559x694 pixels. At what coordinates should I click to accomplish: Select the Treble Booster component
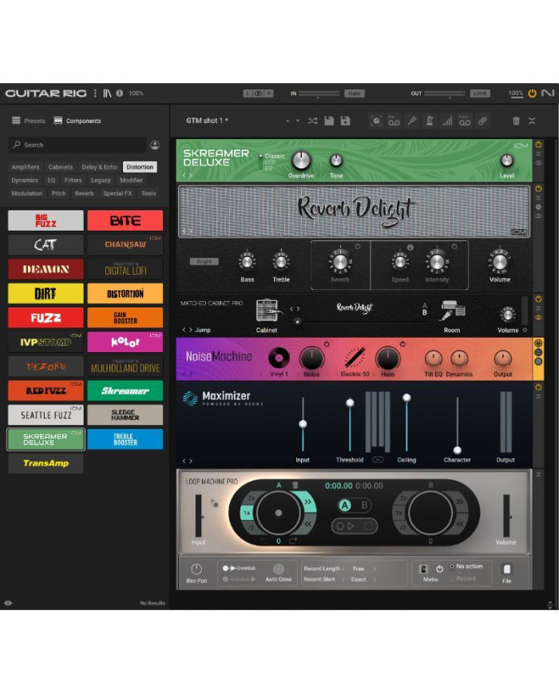tap(125, 439)
